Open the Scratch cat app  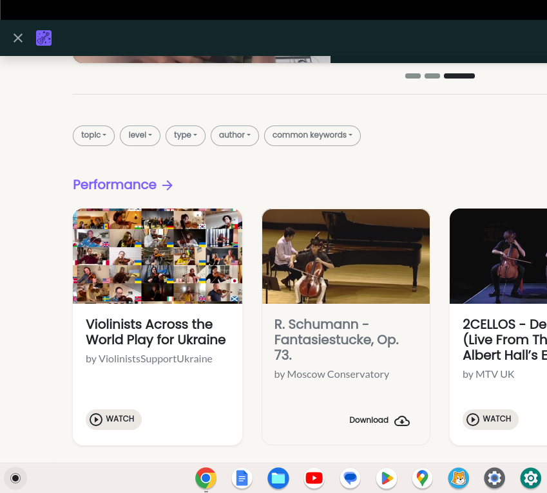coord(458,478)
